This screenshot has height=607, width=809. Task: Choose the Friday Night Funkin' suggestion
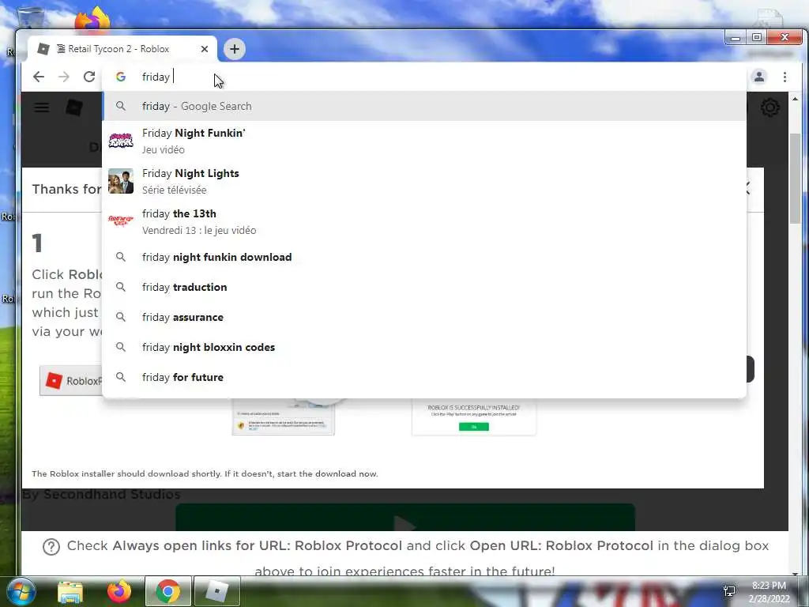pyautogui.click(x=424, y=141)
